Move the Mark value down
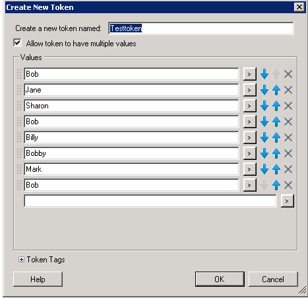This screenshot has height=298, width=308. 264,169
